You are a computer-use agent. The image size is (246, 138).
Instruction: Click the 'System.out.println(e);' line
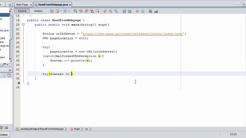[x=71, y=61]
